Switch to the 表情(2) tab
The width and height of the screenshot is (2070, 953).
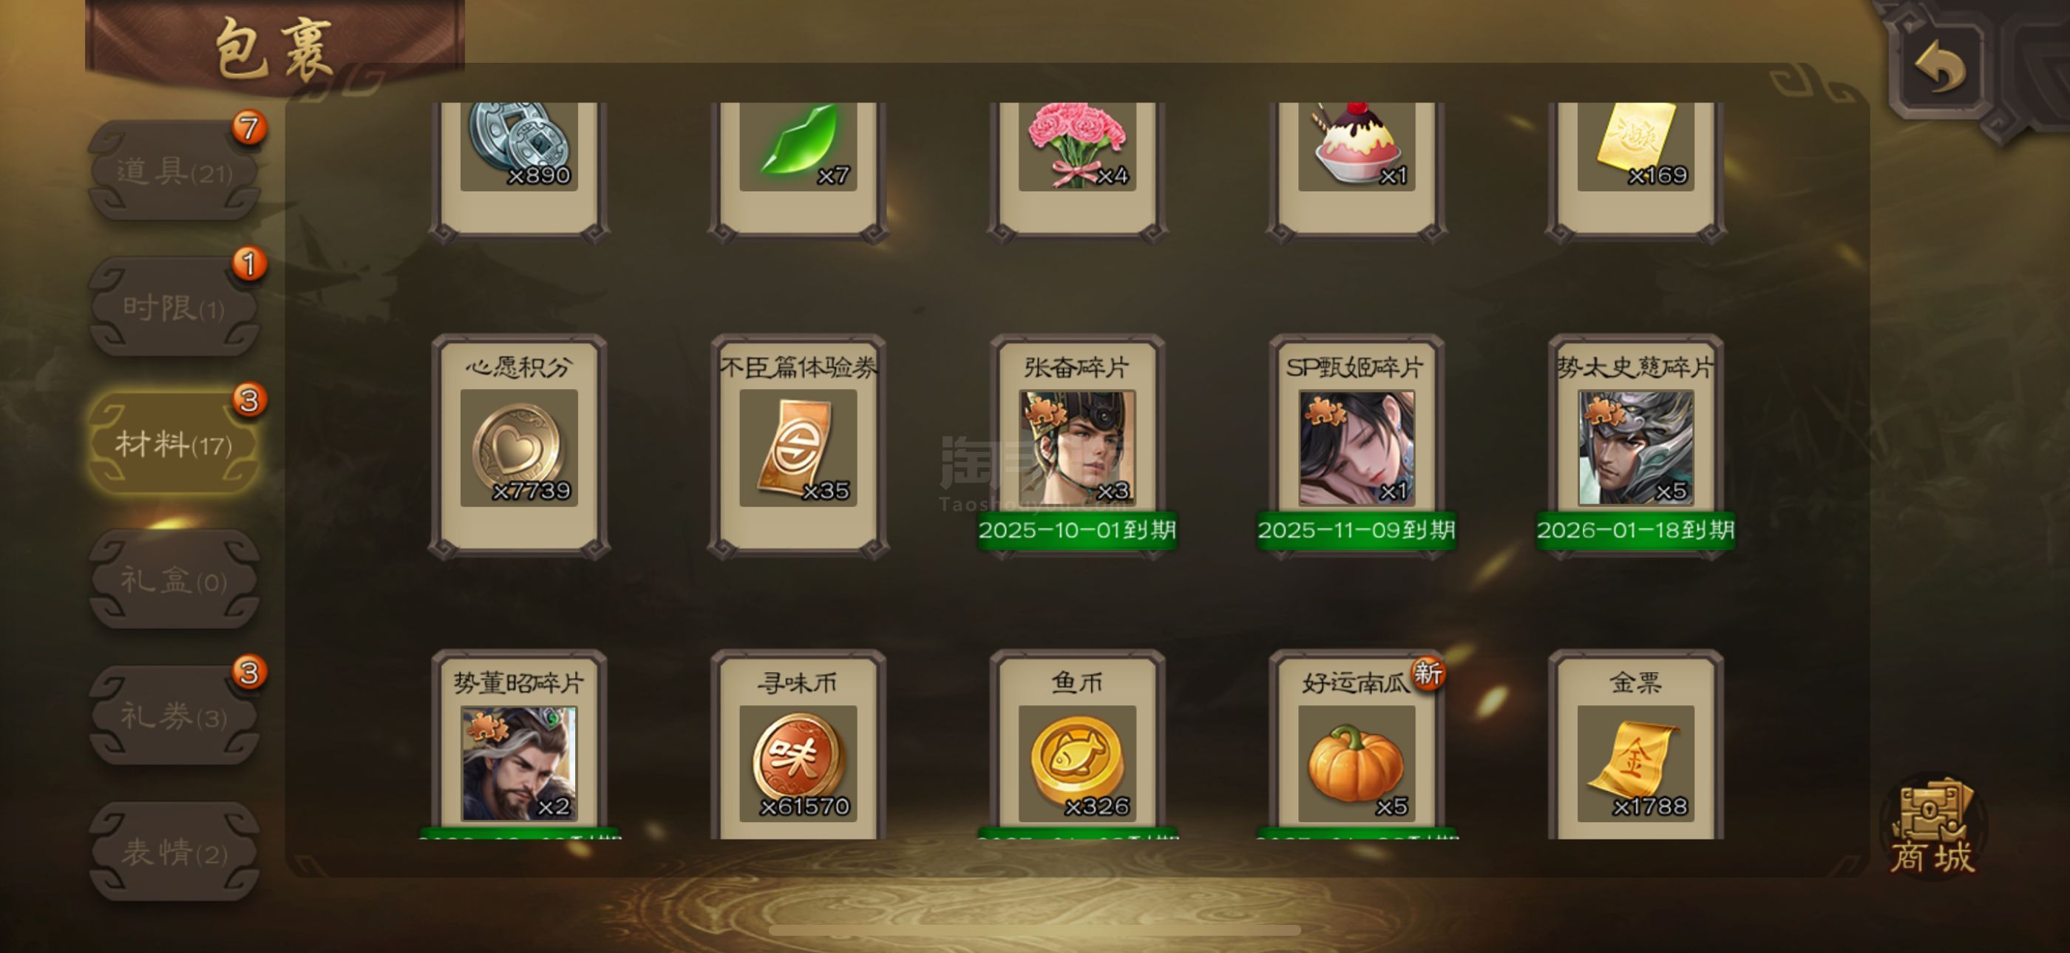point(174,852)
